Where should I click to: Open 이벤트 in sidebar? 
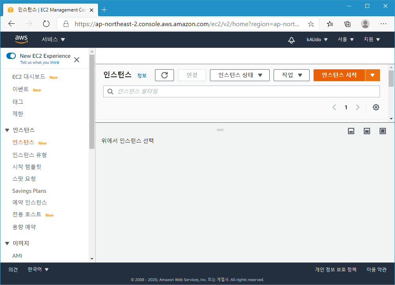click(21, 89)
